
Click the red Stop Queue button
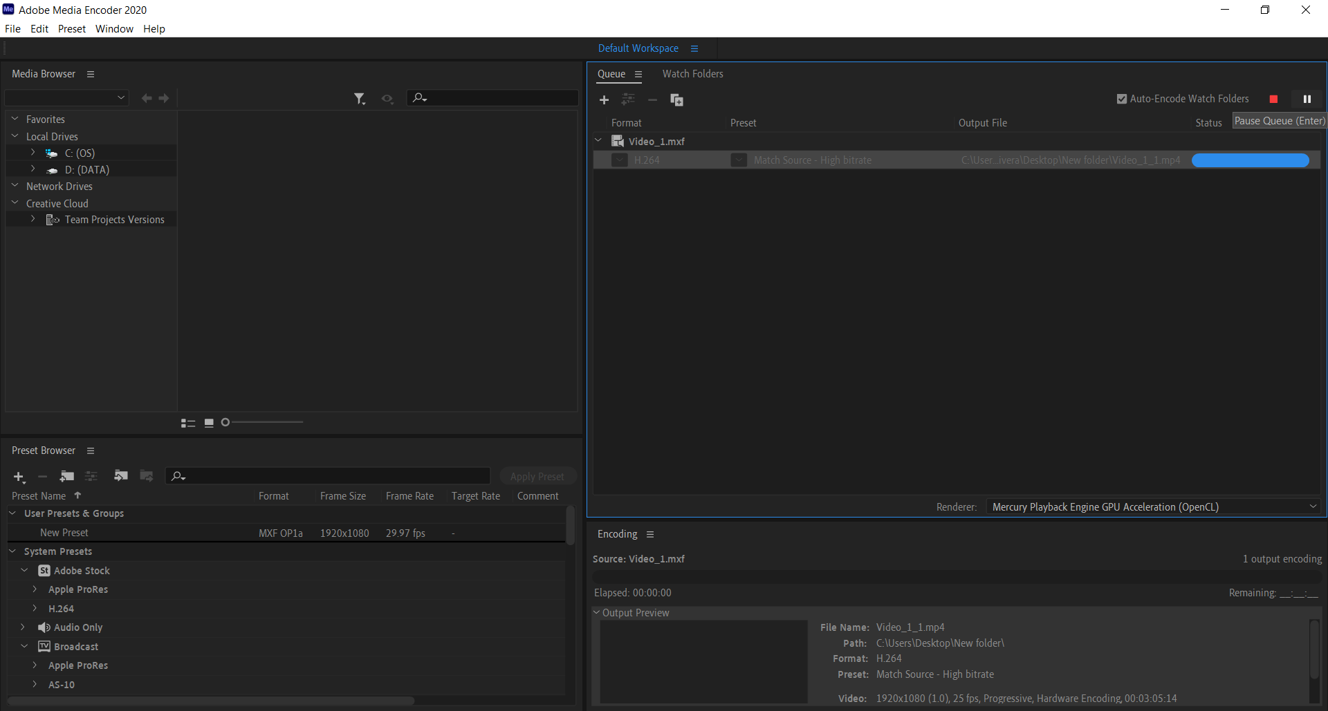point(1273,99)
